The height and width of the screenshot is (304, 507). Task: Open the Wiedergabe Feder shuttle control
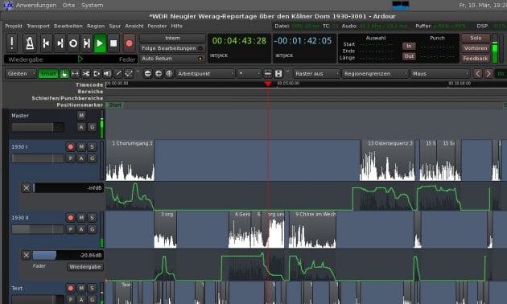coord(71,60)
